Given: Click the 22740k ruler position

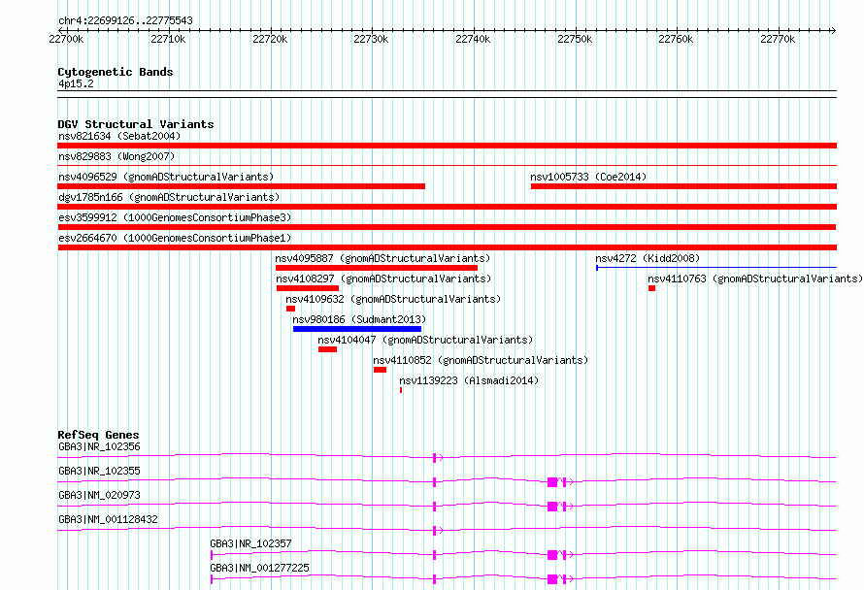Looking at the screenshot, I should coord(473,39).
